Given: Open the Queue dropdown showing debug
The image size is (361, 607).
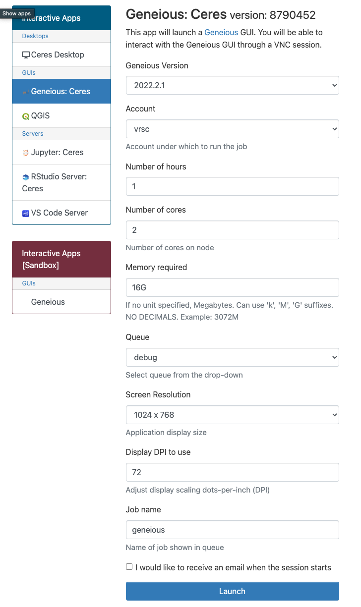Looking at the screenshot, I should pos(232,357).
